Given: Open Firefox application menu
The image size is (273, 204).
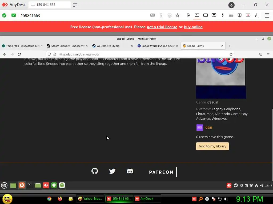Looking at the screenshot, I should point(268,54).
